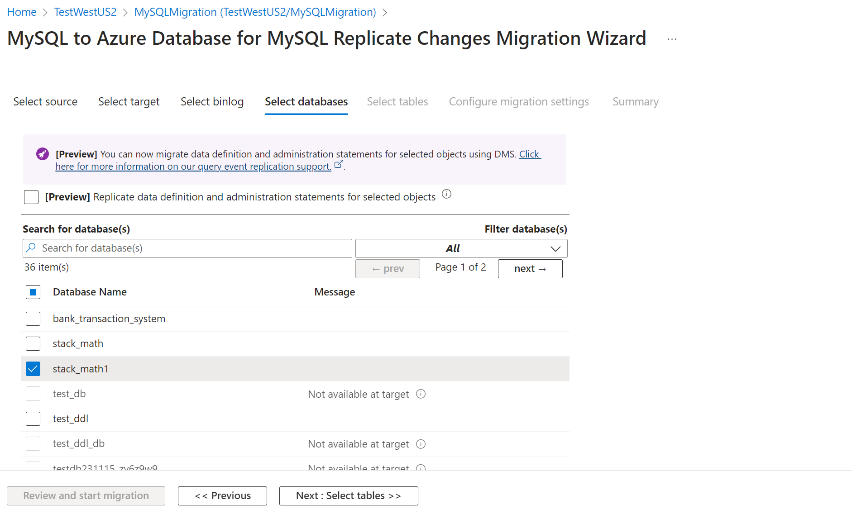Click info icon next to Preview replicate checkbox
This screenshot has width=852, height=519.
[x=446, y=194]
